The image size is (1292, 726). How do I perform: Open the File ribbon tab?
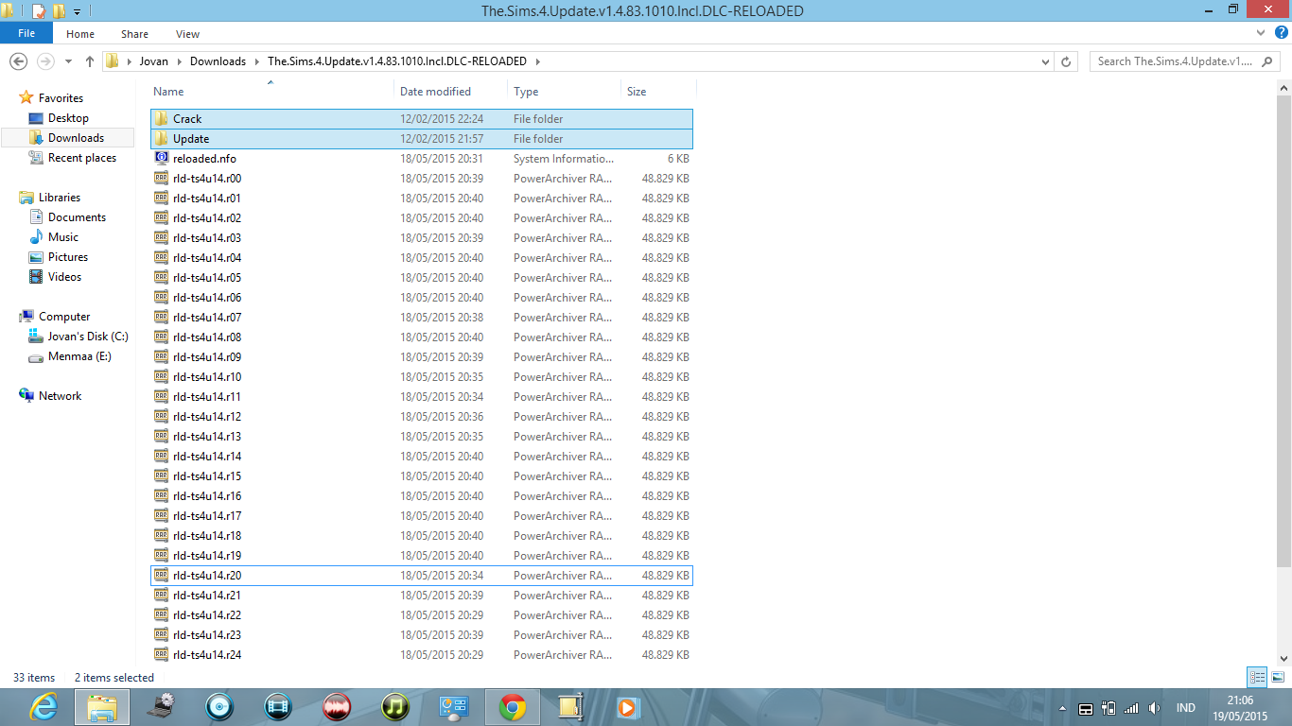tap(26, 33)
